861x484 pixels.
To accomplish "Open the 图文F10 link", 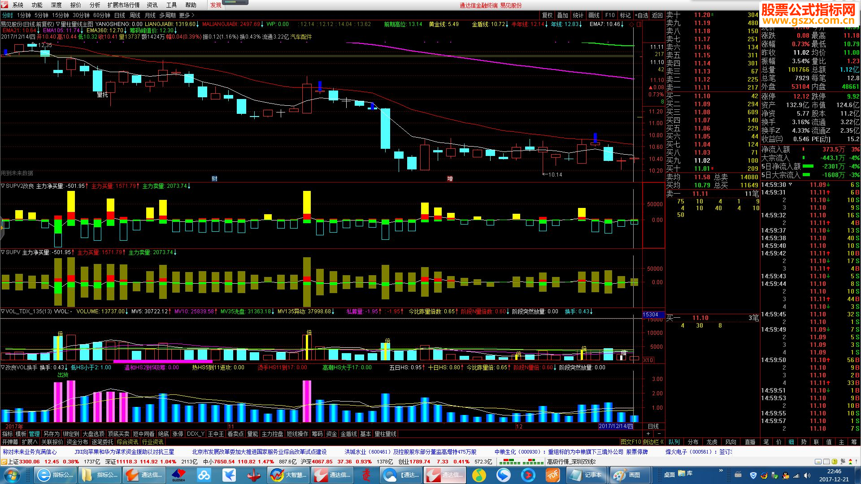I will 631,442.
